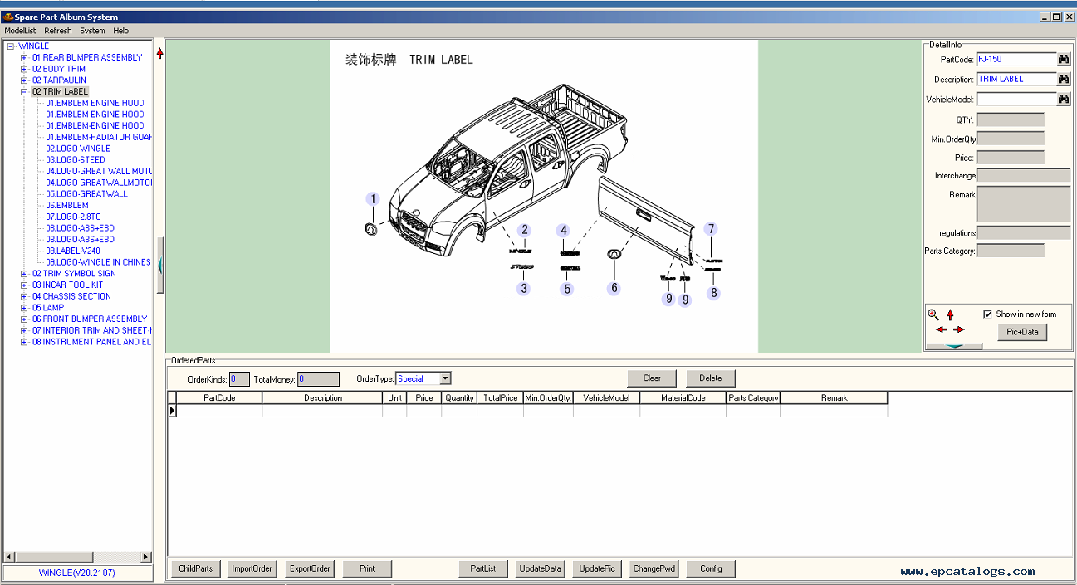This screenshot has width=1077, height=585.
Task: Click the teal left-arrow splitter handle
Action: (160, 265)
